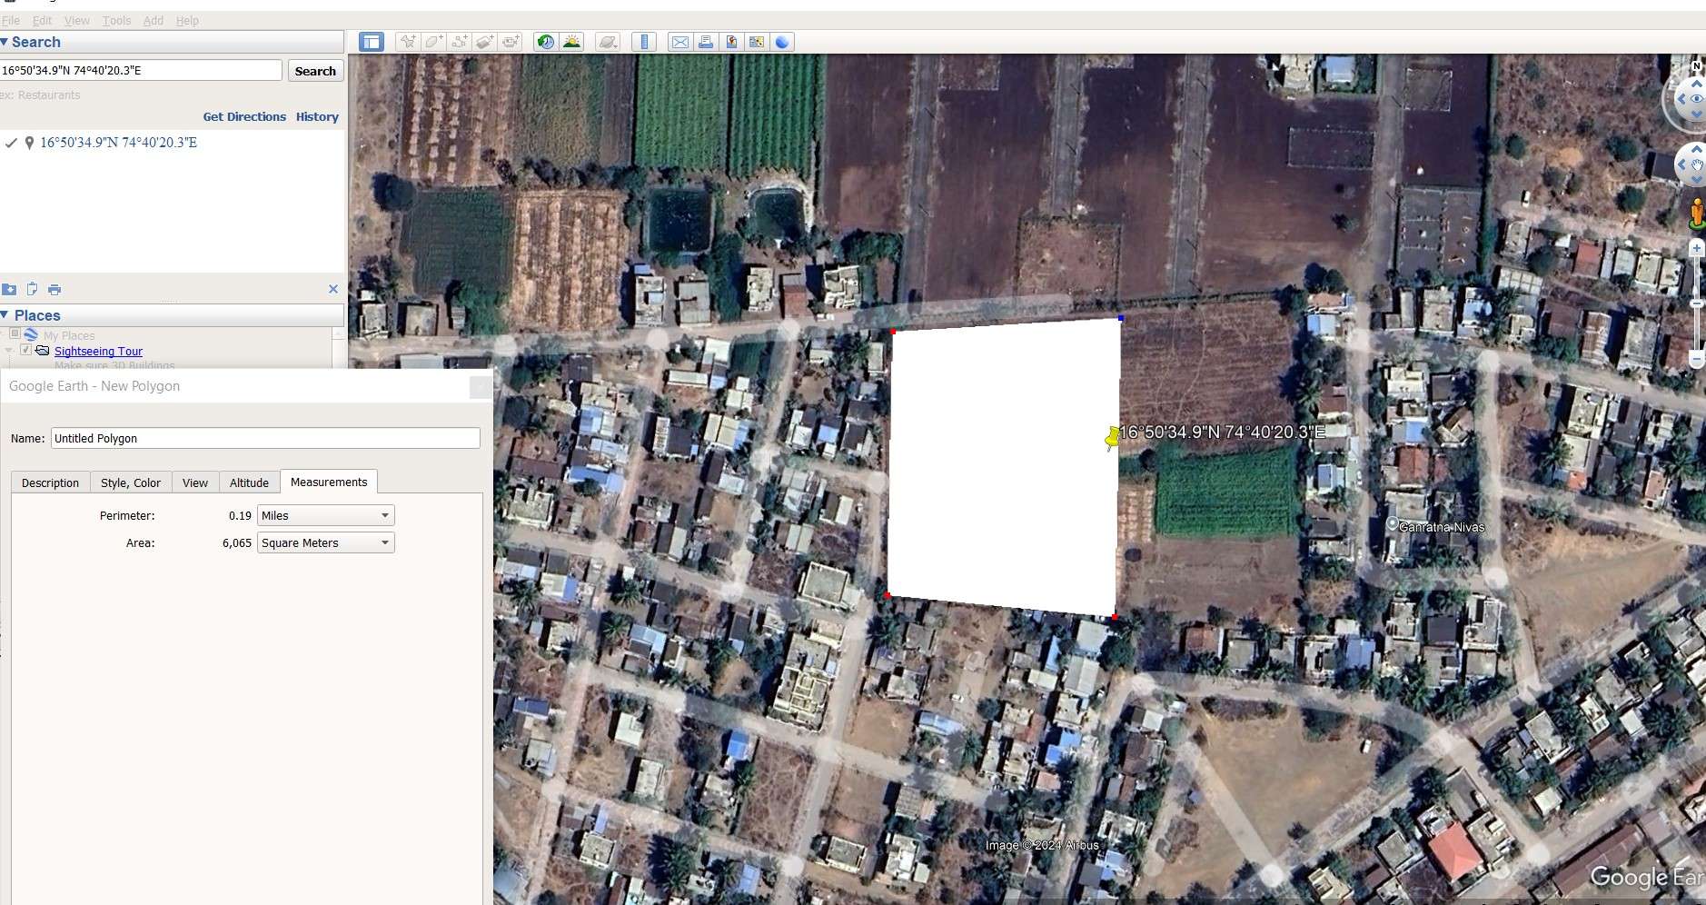Image resolution: width=1706 pixels, height=905 pixels.
Task: Open search History link
Action: [x=317, y=116]
